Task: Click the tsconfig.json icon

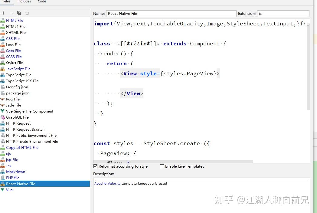Action: click(2, 87)
